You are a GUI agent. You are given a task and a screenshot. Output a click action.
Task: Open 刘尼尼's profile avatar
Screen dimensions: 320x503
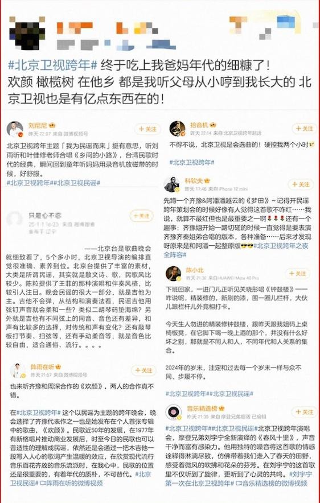click(x=15, y=129)
